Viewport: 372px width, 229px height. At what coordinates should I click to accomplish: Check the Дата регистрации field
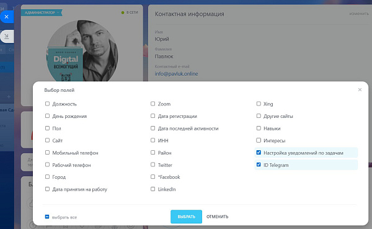pyautogui.click(x=153, y=116)
